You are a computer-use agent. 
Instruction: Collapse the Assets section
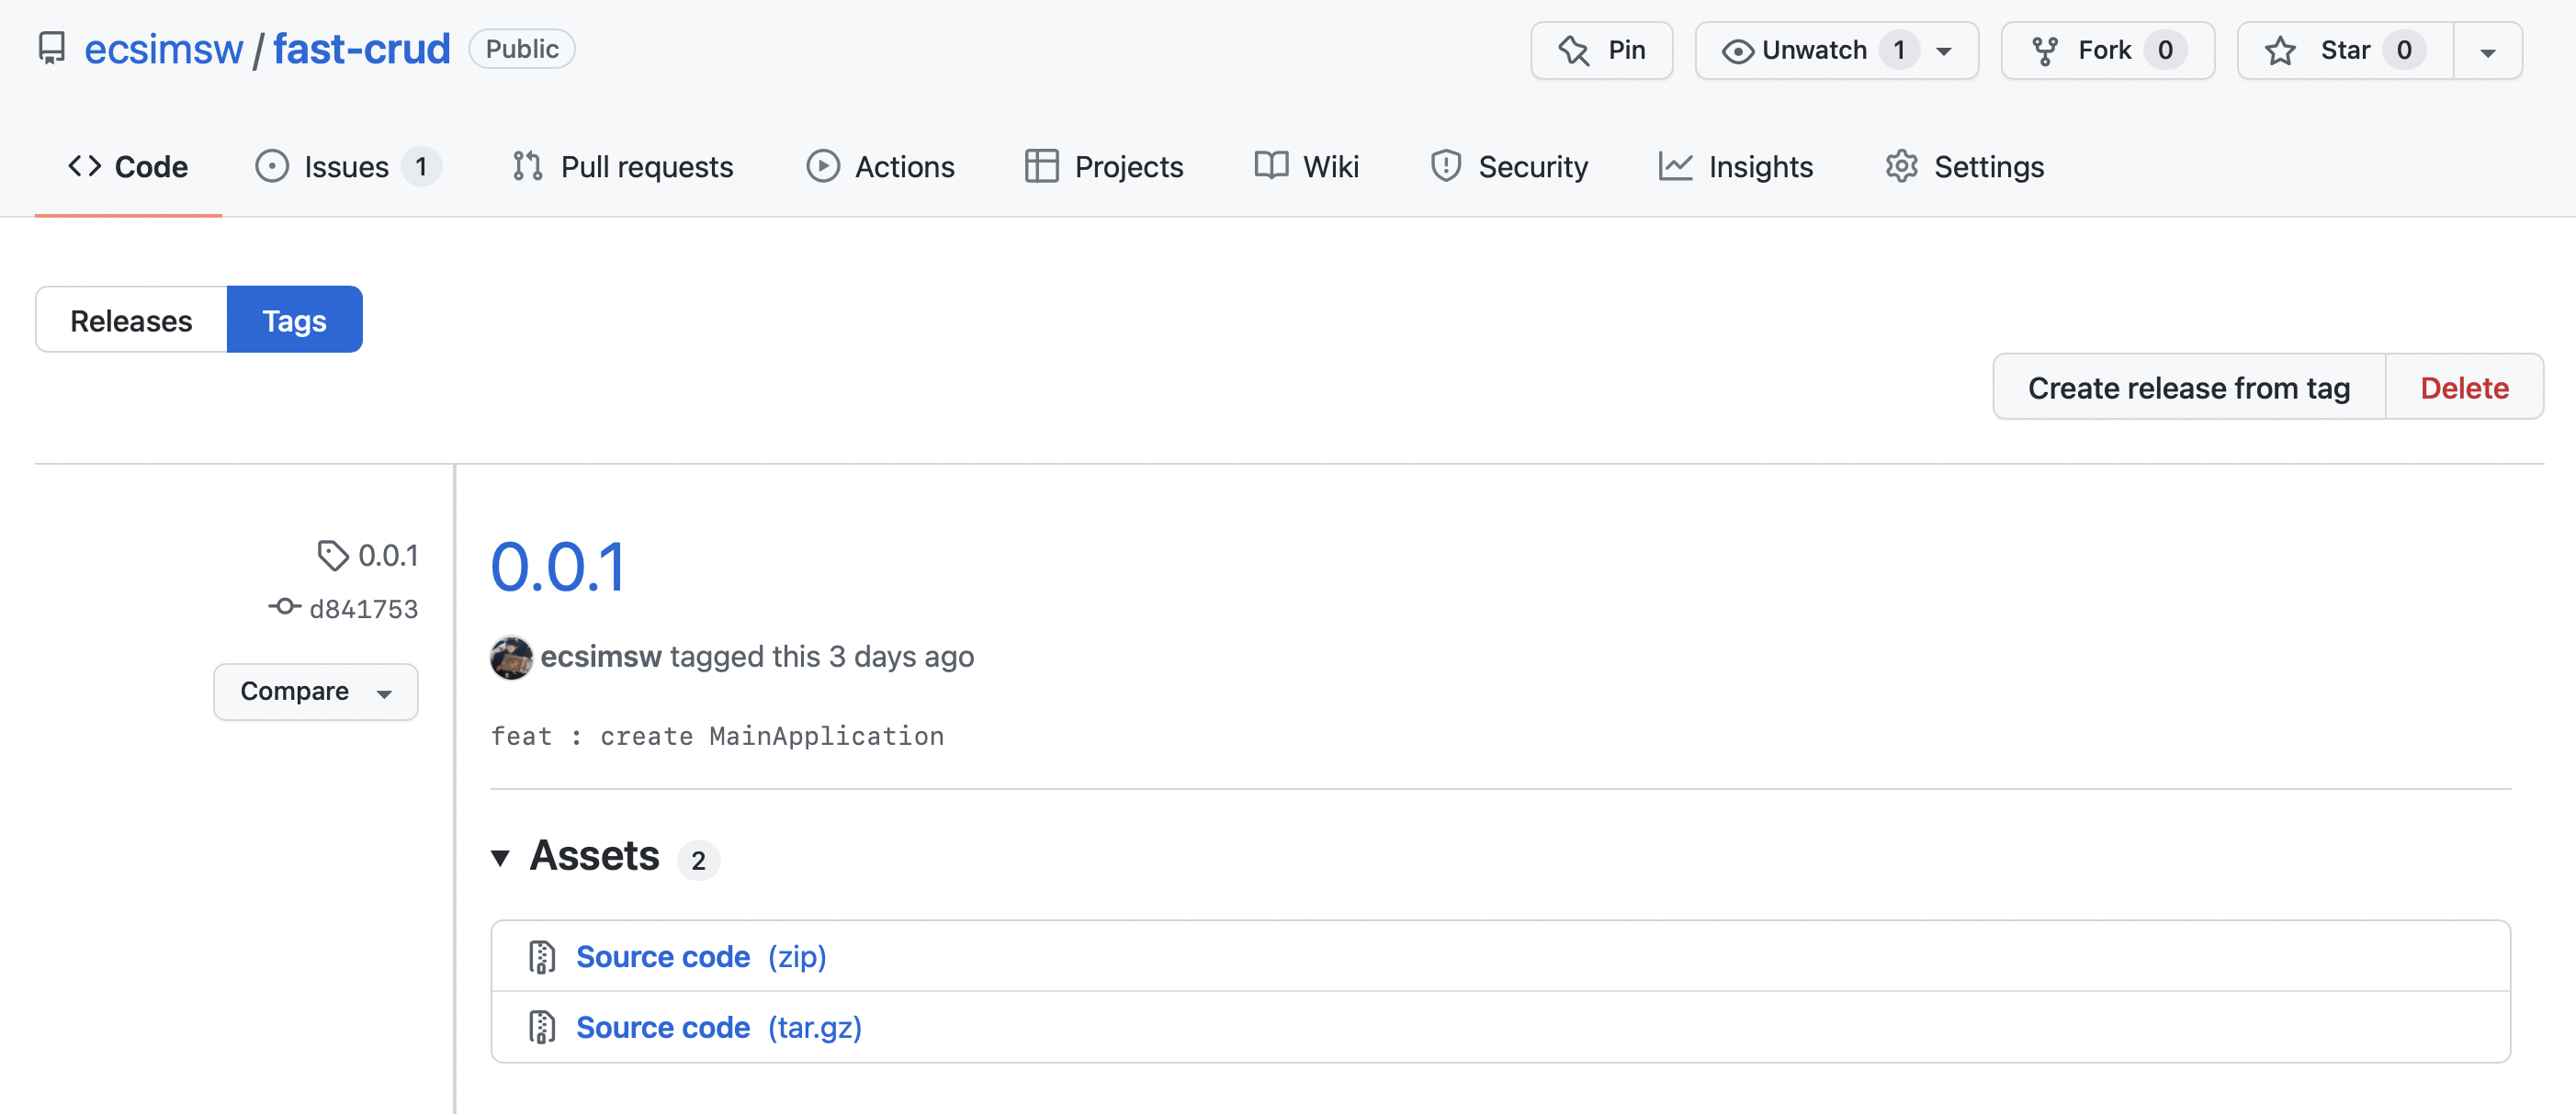[501, 857]
